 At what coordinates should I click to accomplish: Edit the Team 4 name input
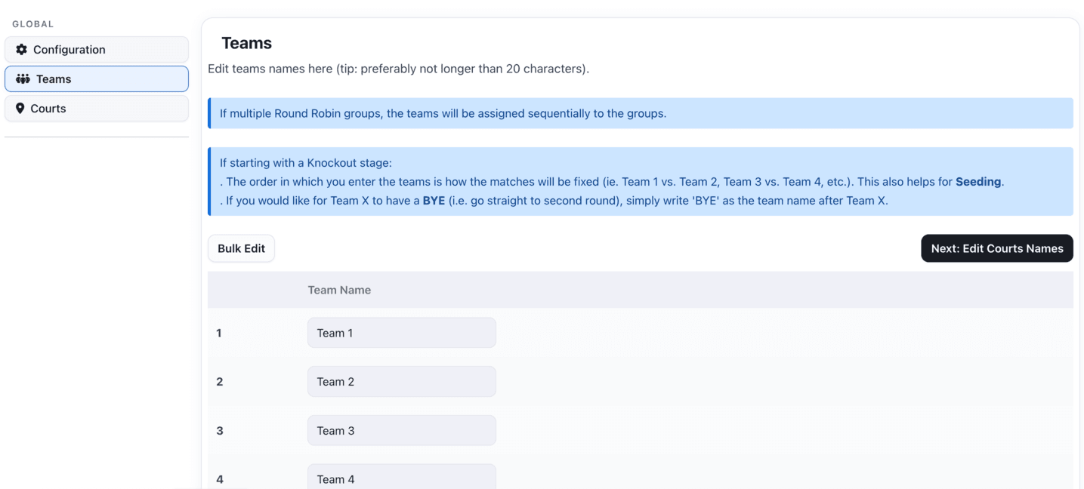coord(401,478)
